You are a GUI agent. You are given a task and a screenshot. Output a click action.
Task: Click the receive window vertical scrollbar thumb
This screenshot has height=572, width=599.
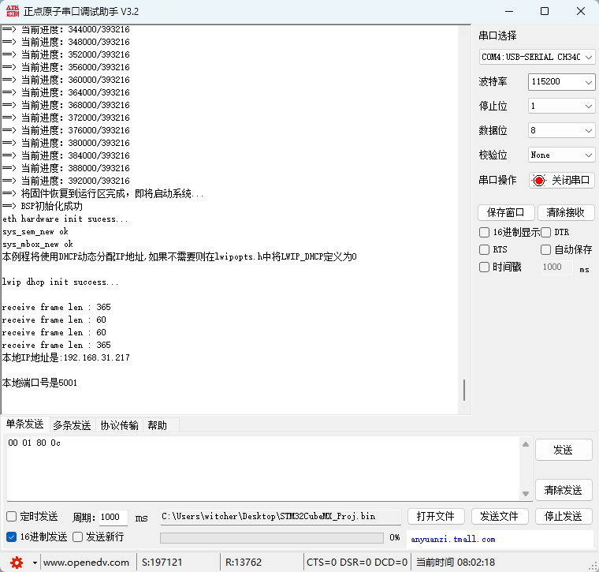pyautogui.click(x=464, y=390)
